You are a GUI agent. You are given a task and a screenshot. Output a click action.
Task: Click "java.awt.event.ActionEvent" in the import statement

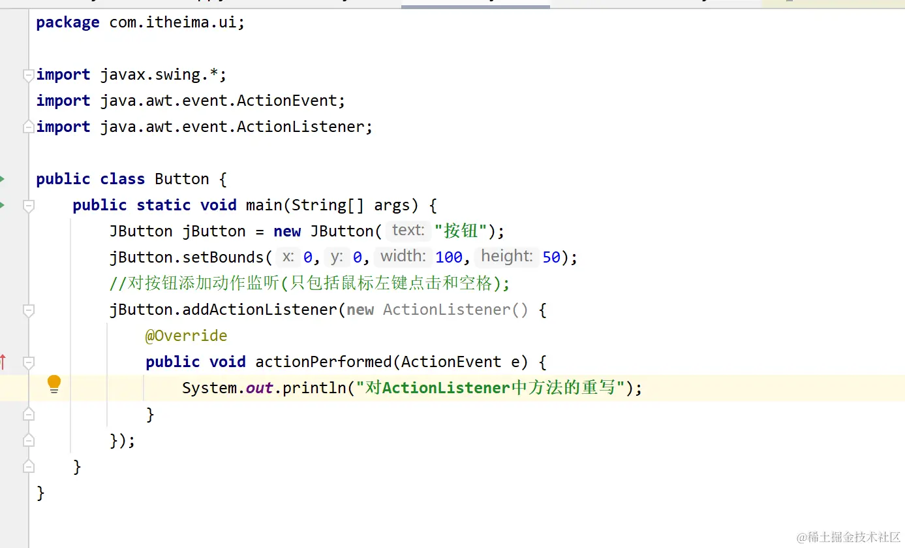(219, 101)
